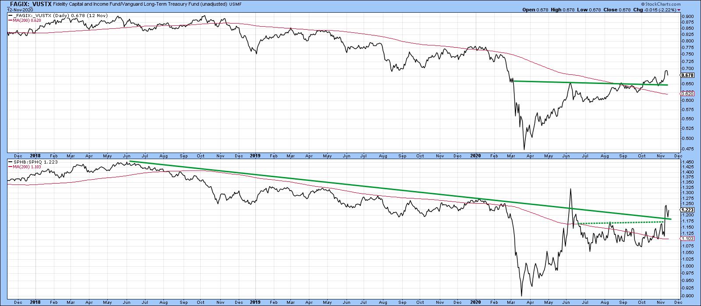Click the 1.450 label on lower ratio axis
This screenshot has width=701, height=306.
coord(687,162)
